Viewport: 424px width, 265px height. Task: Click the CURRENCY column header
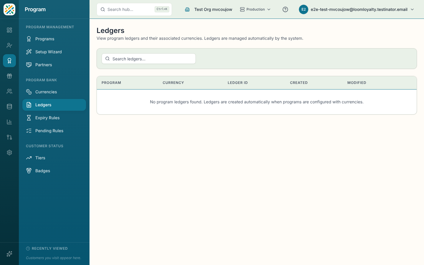coord(173,83)
